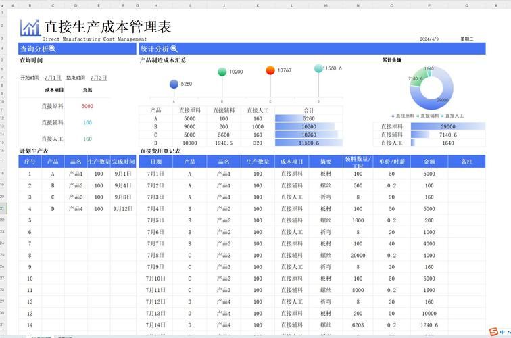This screenshot has height=338, width=511.
Task: Select the 成本项目 header in expense register
Action: [292, 162]
